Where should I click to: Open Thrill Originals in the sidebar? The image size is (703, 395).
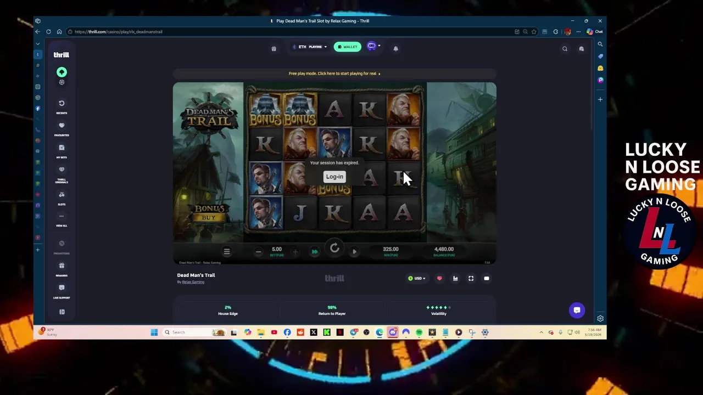(x=62, y=170)
